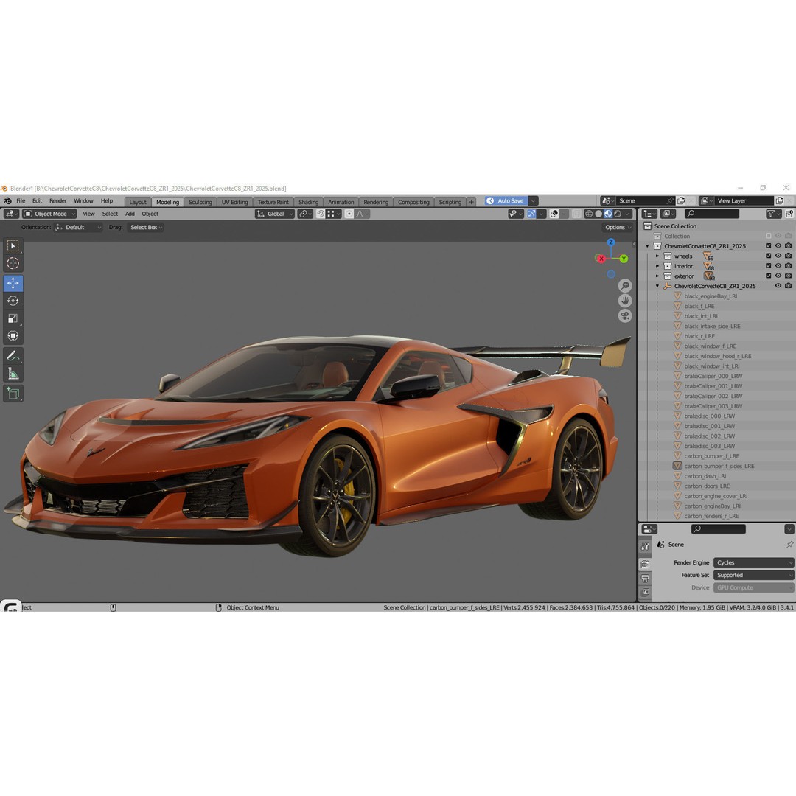The height and width of the screenshot is (796, 796).
Task: Open the Default orientation dropdown
Action: click(78, 228)
